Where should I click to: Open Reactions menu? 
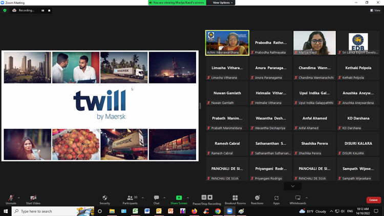[257, 200]
